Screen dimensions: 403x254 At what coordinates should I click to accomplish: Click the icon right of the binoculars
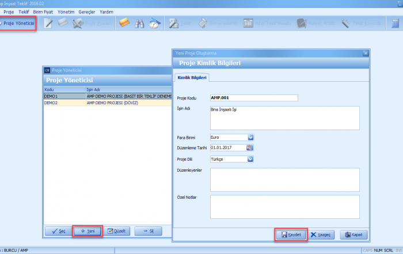154,24
